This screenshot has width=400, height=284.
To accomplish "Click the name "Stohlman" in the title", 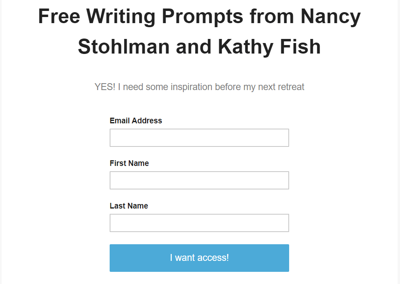I will (x=124, y=47).
